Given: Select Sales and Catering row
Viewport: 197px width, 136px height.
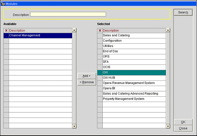Looking at the screenshot, I should click(x=134, y=36).
